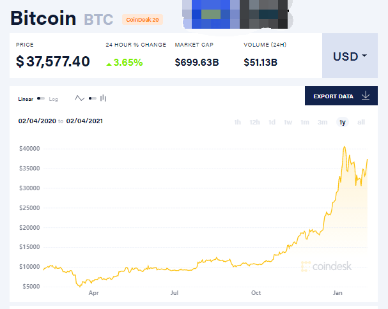
Task: Toggle the Linear/Log scale switch
Action: [x=42, y=99]
